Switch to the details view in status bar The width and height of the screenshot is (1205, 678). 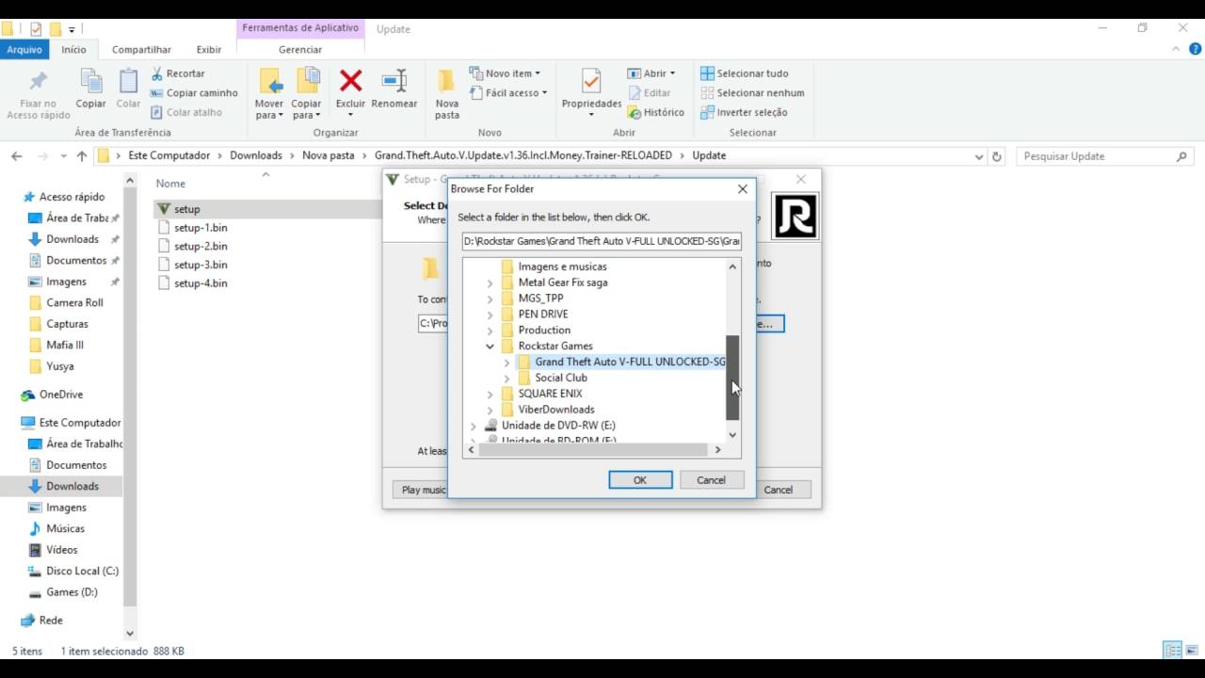1172,651
